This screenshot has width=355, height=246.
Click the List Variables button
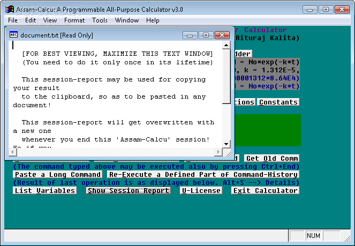click(44, 191)
